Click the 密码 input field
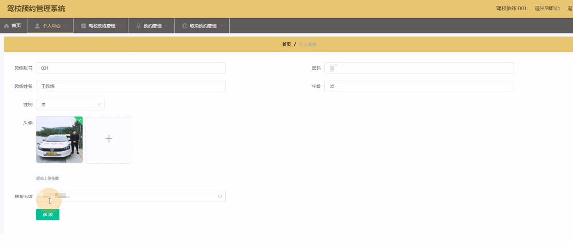573x246 pixels. coord(419,68)
